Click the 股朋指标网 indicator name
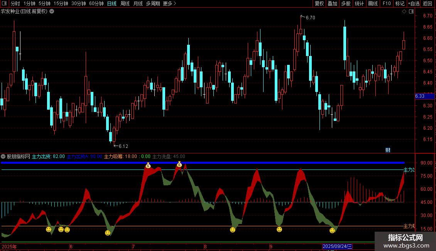The height and width of the screenshot is (251, 436). pyautogui.click(x=19, y=156)
